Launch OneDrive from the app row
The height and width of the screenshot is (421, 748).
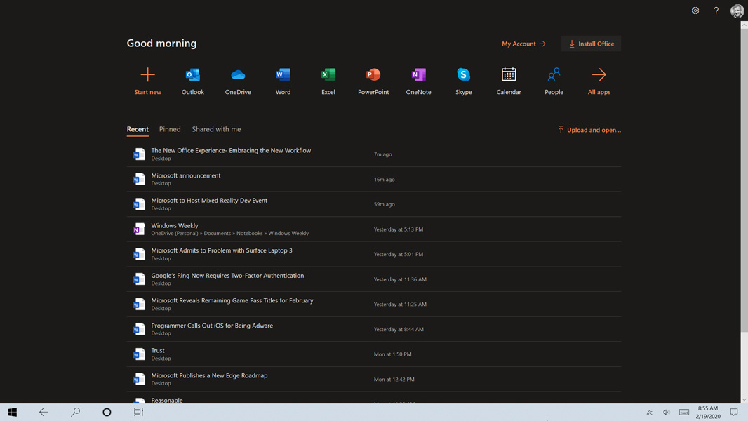click(238, 75)
